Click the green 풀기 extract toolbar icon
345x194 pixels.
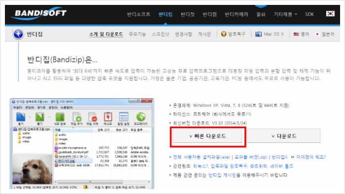(x=40, y=117)
